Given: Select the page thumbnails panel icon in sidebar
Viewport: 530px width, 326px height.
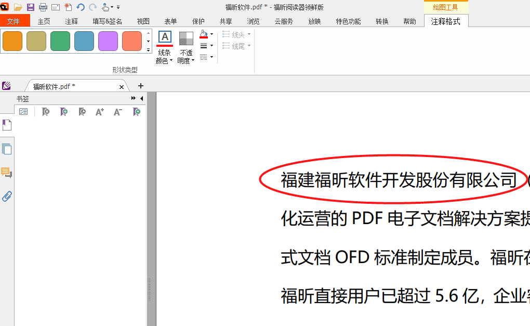Looking at the screenshot, I should click(7, 149).
